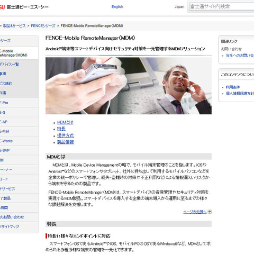Focus the 富士通サイト内検索 search field
Image resolution: width=254 pixels, height=254 pixels.
click(x=221, y=6)
